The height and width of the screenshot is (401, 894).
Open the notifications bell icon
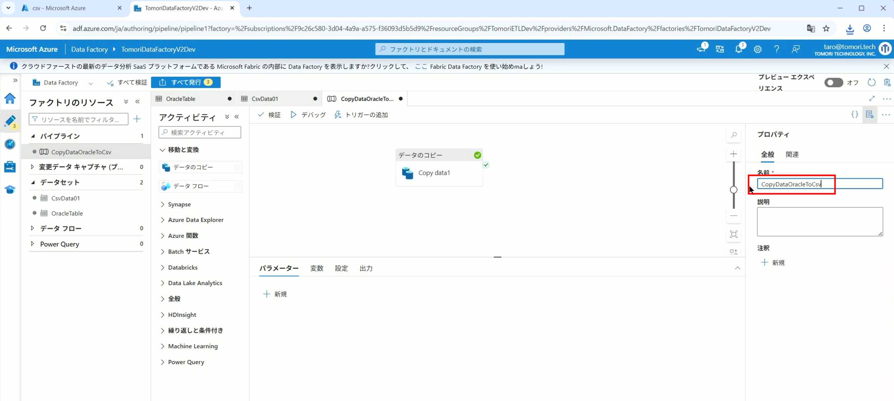pos(738,49)
